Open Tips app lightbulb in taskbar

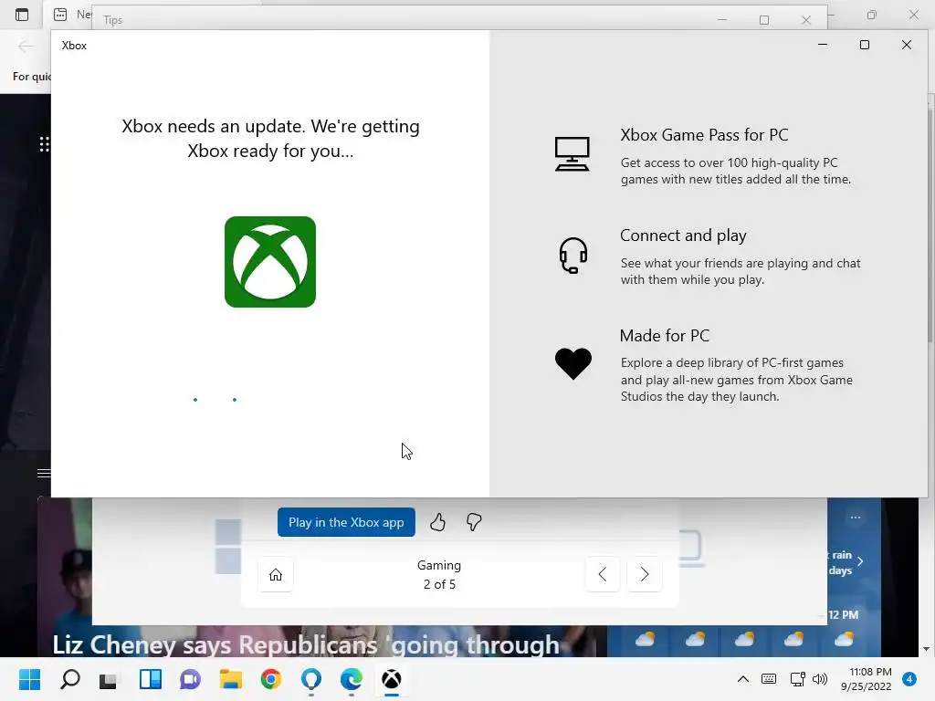point(311,679)
